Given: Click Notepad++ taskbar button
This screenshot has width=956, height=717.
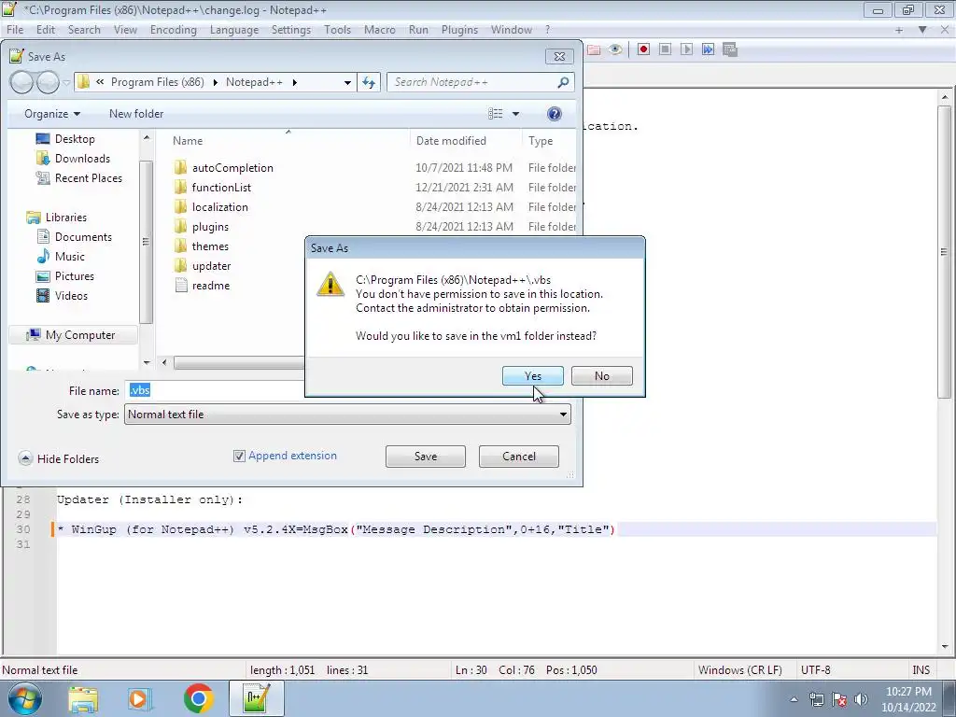Looking at the screenshot, I should tap(257, 698).
